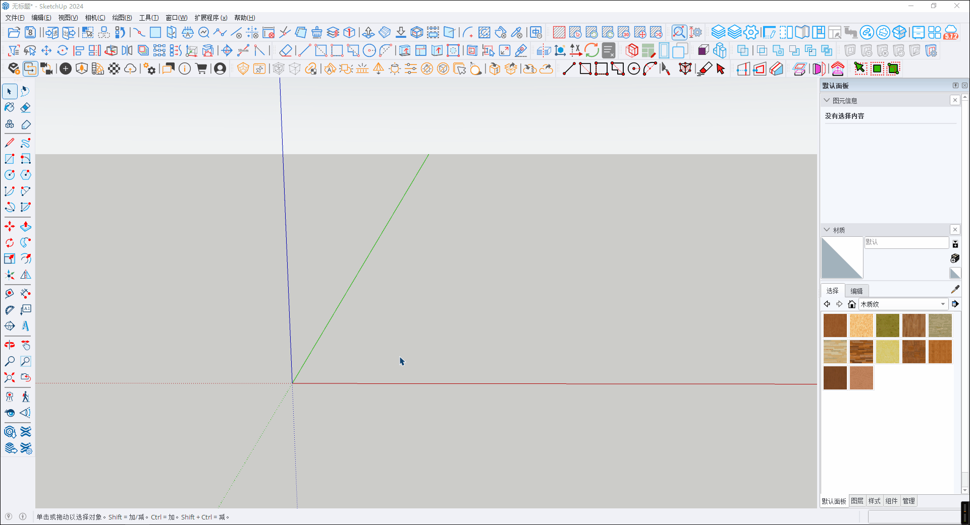Open the shopping cart icon in toolbar
The width and height of the screenshot is (970, 525).
(201, 69)
